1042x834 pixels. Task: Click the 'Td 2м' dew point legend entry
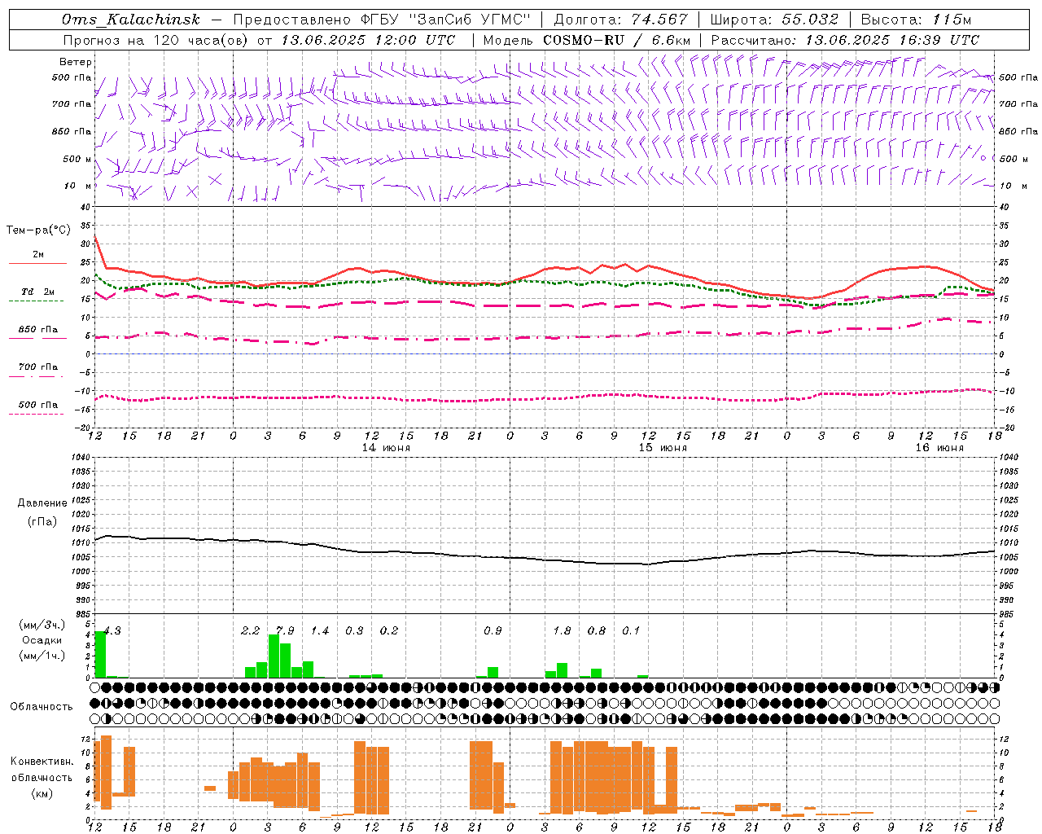38,292
